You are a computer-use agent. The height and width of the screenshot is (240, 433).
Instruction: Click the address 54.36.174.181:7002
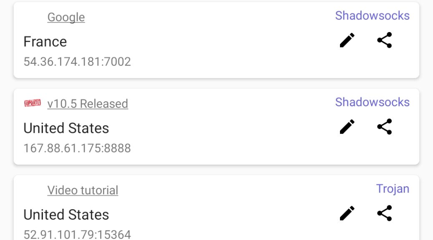[x=77, y=62]
